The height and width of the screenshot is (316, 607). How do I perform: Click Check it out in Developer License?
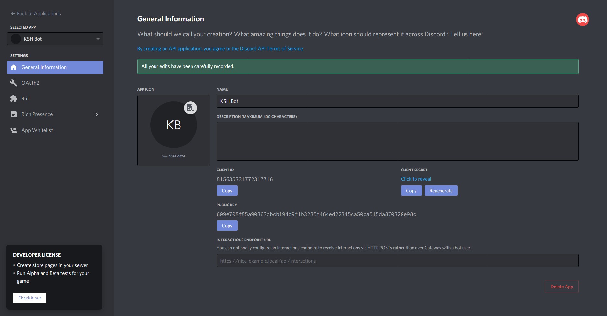click(30, 298)
